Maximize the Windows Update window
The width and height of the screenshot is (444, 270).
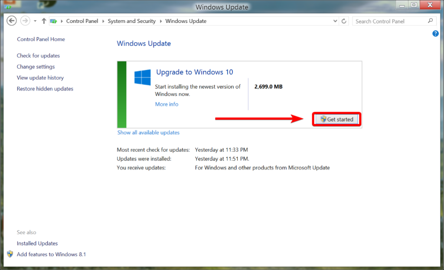pos(414,5)
